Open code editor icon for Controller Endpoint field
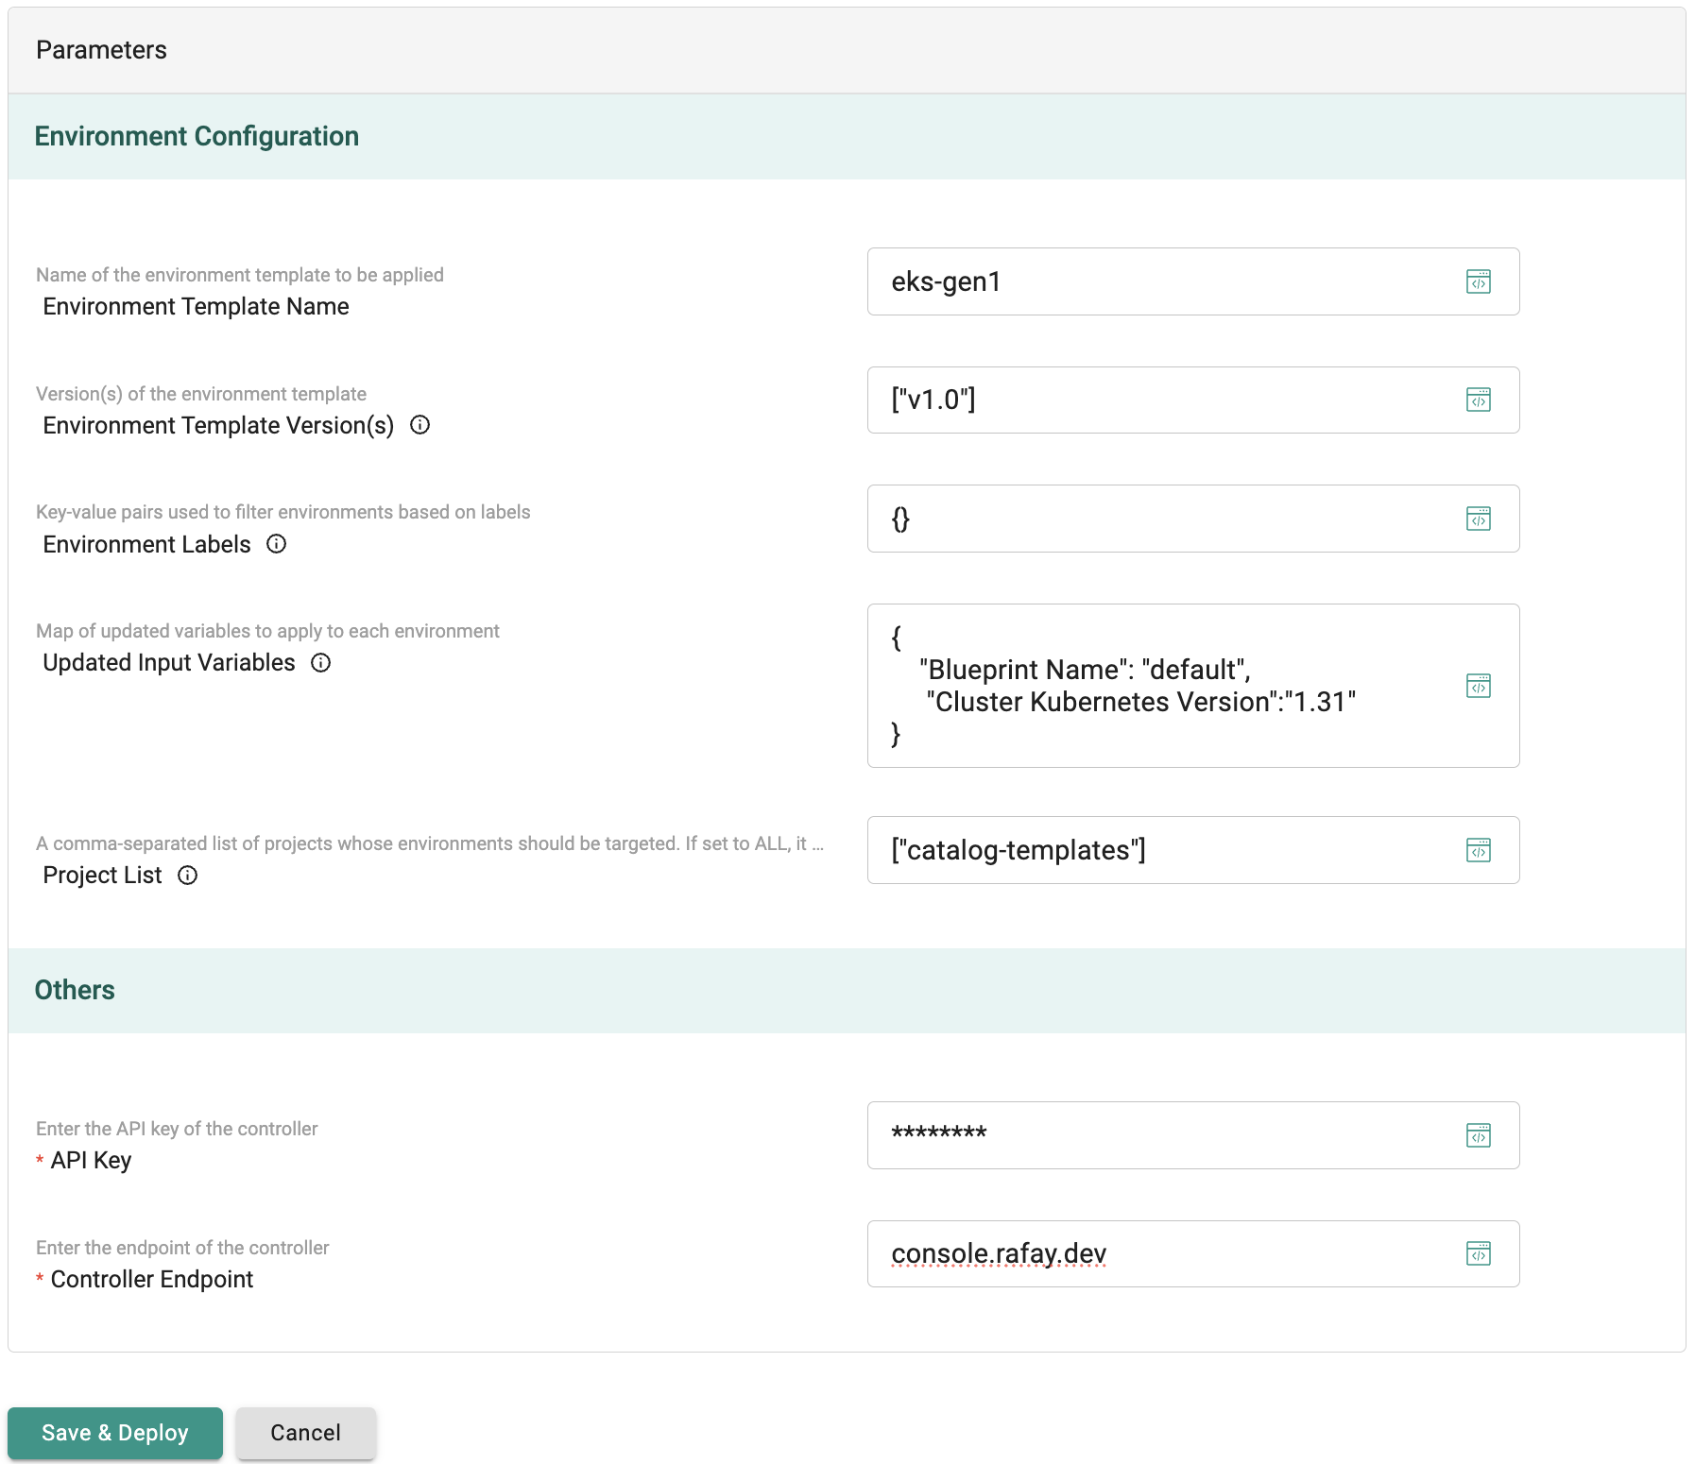 click(x=1478, y=1253)
